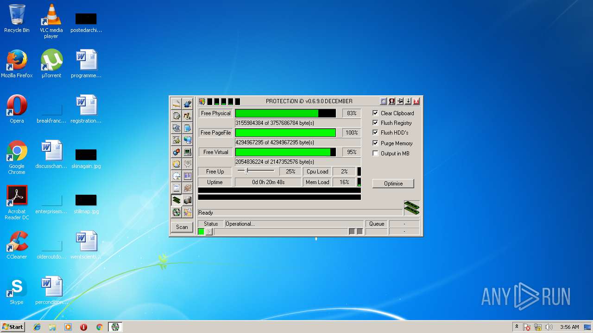Select Mozilla Firefox desktop shortcut
Screen dimensions: 593x333
17,64
